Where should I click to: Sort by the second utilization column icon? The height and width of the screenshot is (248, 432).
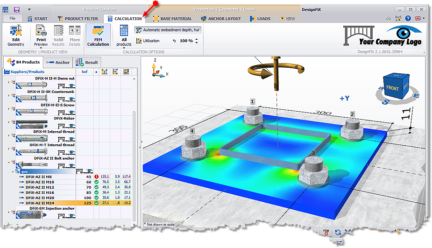coord(115,71)
